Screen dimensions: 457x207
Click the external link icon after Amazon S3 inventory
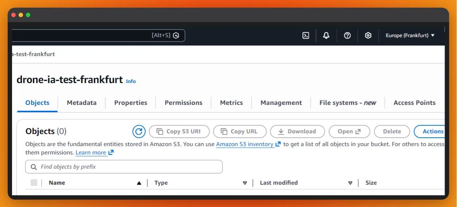[278, 144]
